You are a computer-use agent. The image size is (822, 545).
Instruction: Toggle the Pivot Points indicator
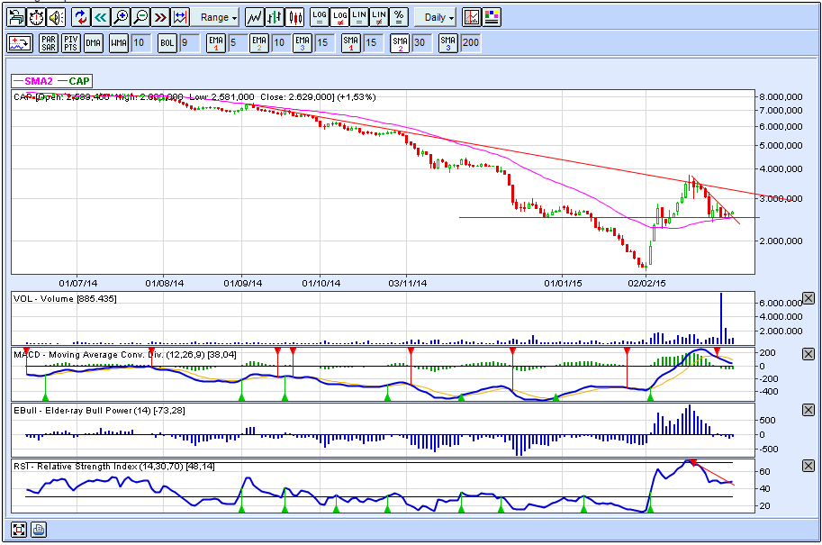[70, 42]
